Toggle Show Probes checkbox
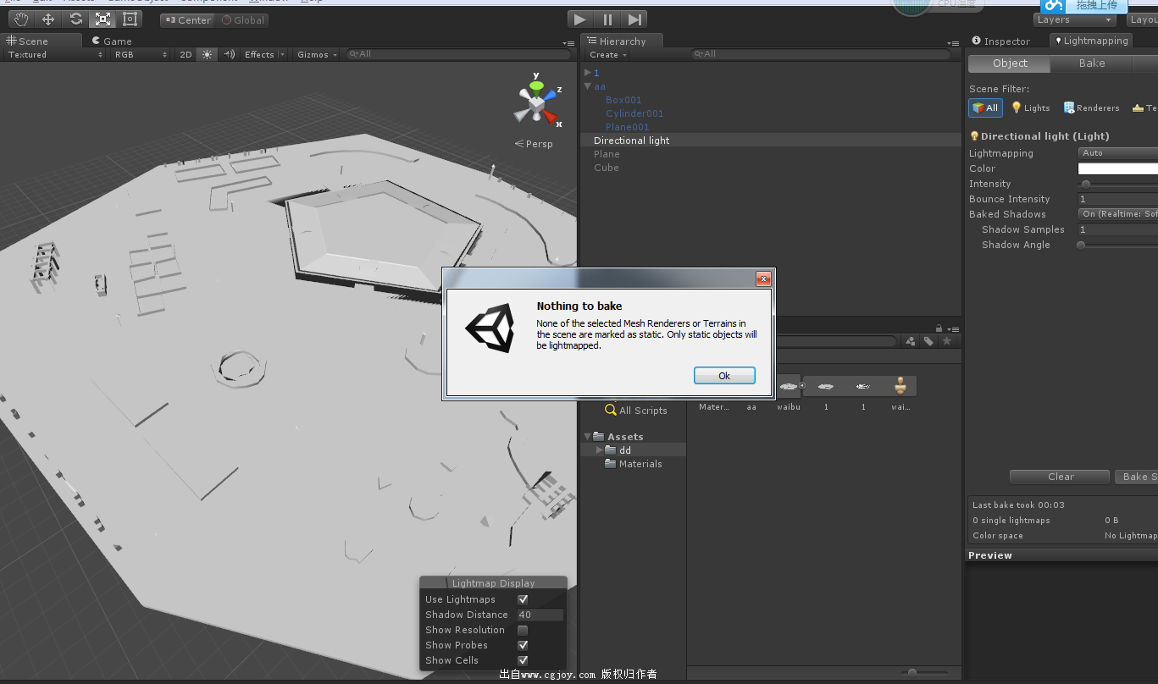This screenshot has height=684, width=1158. 523,645
